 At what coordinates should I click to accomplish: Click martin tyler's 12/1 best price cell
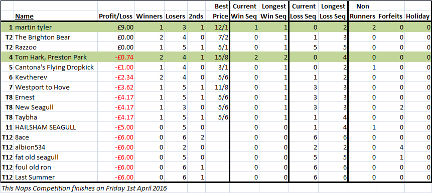pyautogui.click(x=217, y=27)
